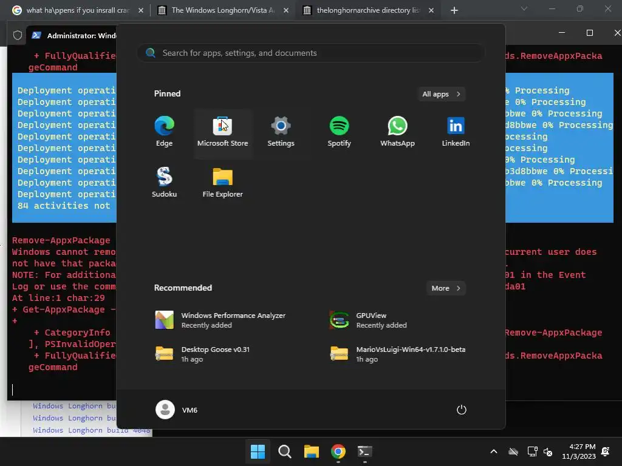Click the muted volume tray icon

coord(548,451)
